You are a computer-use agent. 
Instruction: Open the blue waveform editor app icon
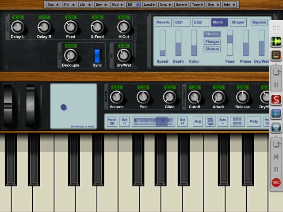[x=276, y=114]
